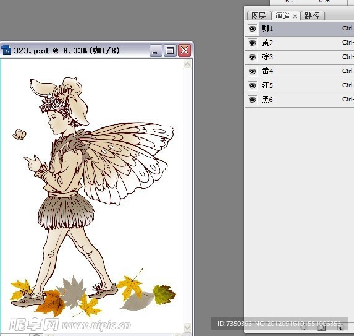Click the document's scroll down arrow
Screen dimensions: 354x336
(187, 327)
